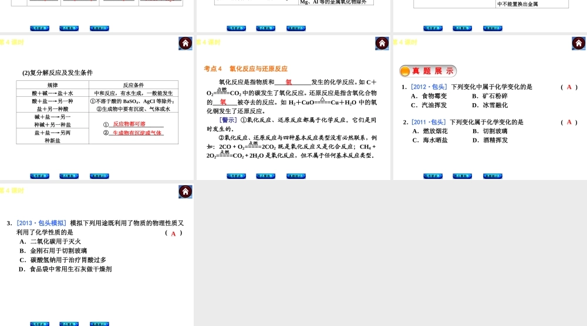This screenshot has width=587, height=326.
Task: Click source tag [2012·包头] in question 1
Action: [429, 87]
